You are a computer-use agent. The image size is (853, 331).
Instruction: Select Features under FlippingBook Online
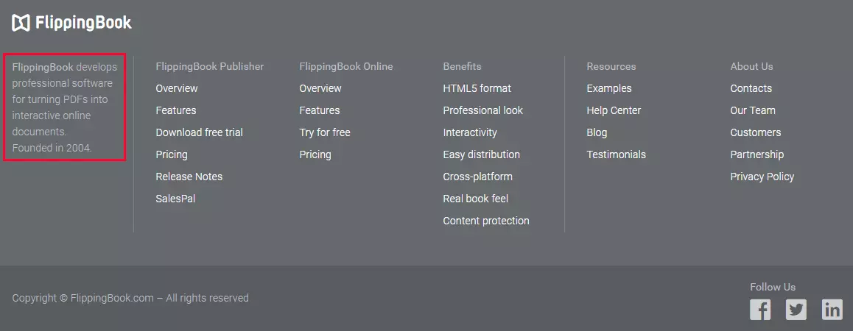click(319, 110)
